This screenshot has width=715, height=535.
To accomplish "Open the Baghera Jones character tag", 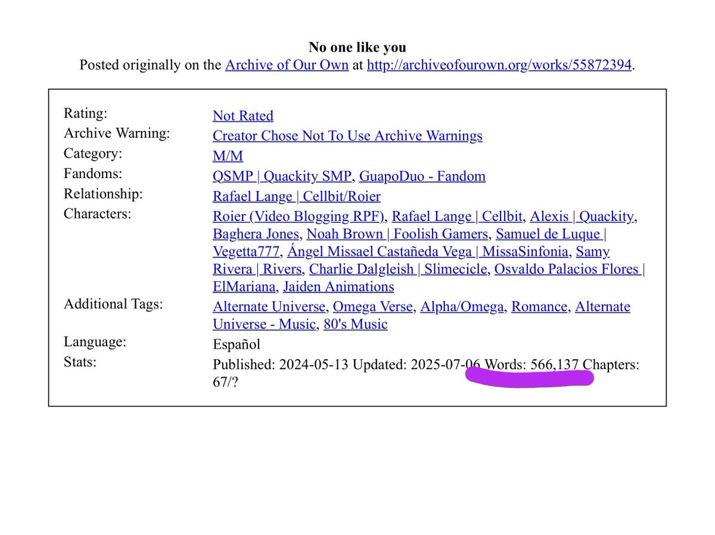I will tap(256, 234).
